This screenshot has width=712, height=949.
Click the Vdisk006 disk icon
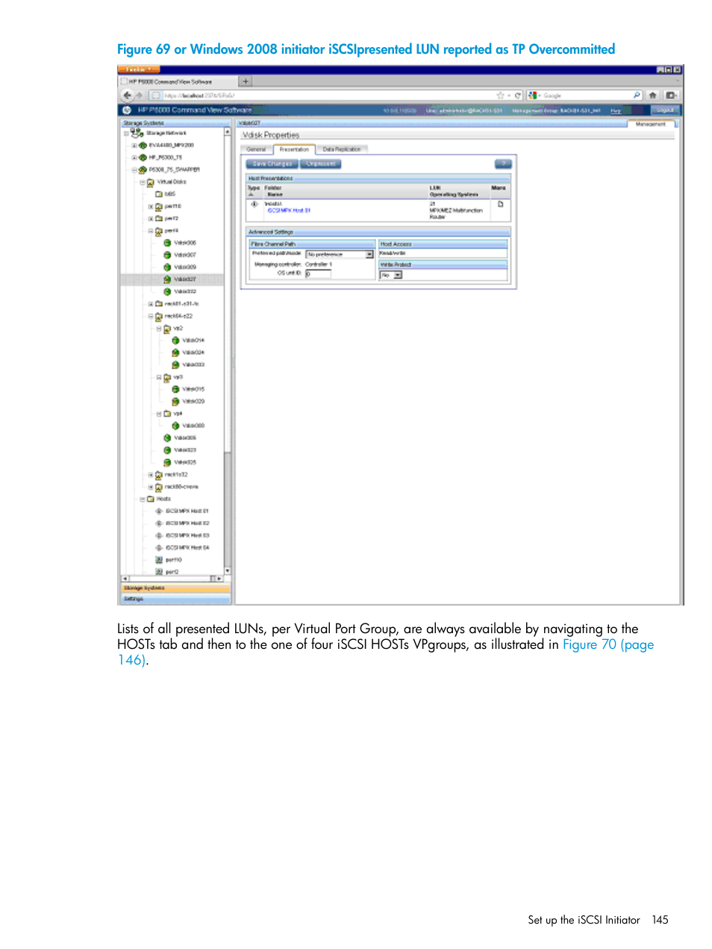168,243
